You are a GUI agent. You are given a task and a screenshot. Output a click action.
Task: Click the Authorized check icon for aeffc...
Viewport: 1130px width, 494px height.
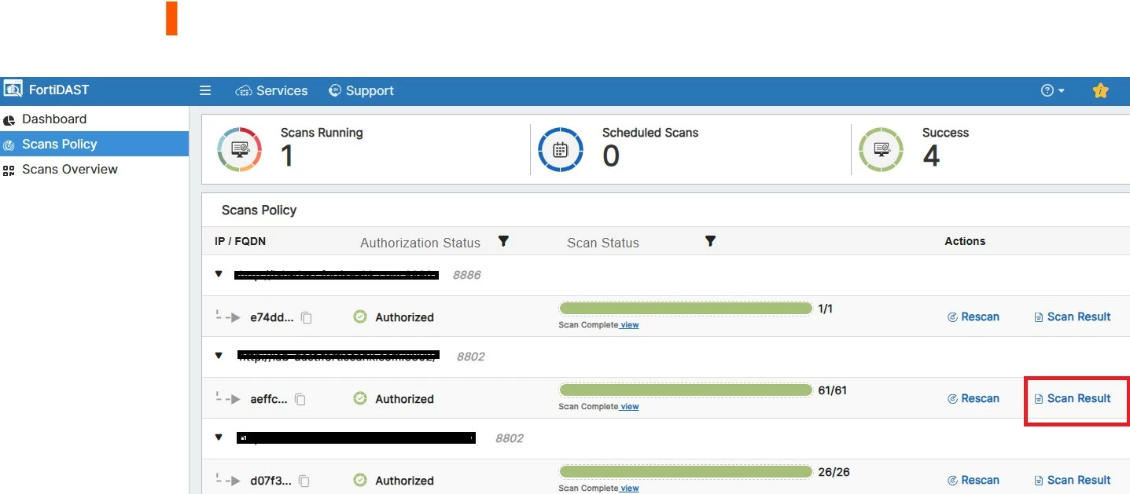point(360,398)
